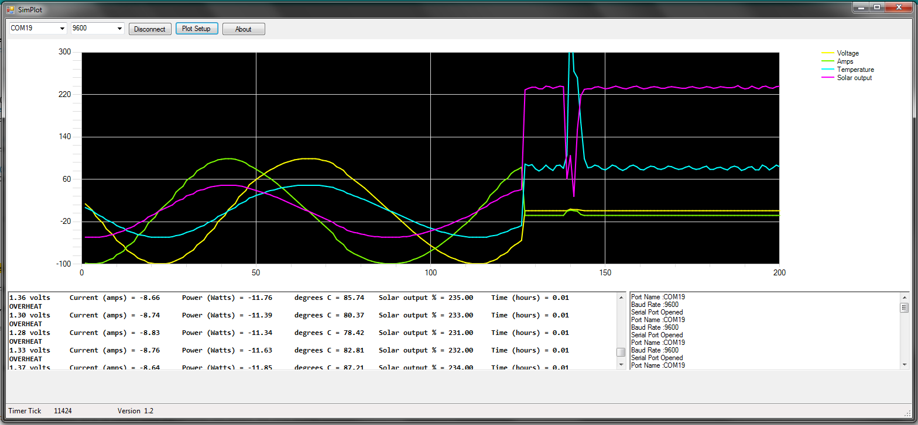This screenshot has width=918, height=425.
Task: Click the green Amps legend swatch
Action: tap(828, 61)
